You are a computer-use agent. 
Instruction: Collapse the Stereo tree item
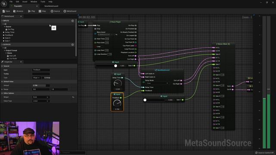coord(6,53)
